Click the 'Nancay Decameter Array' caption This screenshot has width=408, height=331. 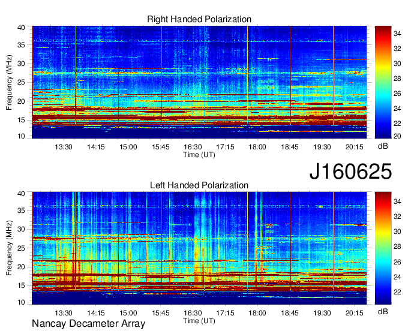(88, 324)
